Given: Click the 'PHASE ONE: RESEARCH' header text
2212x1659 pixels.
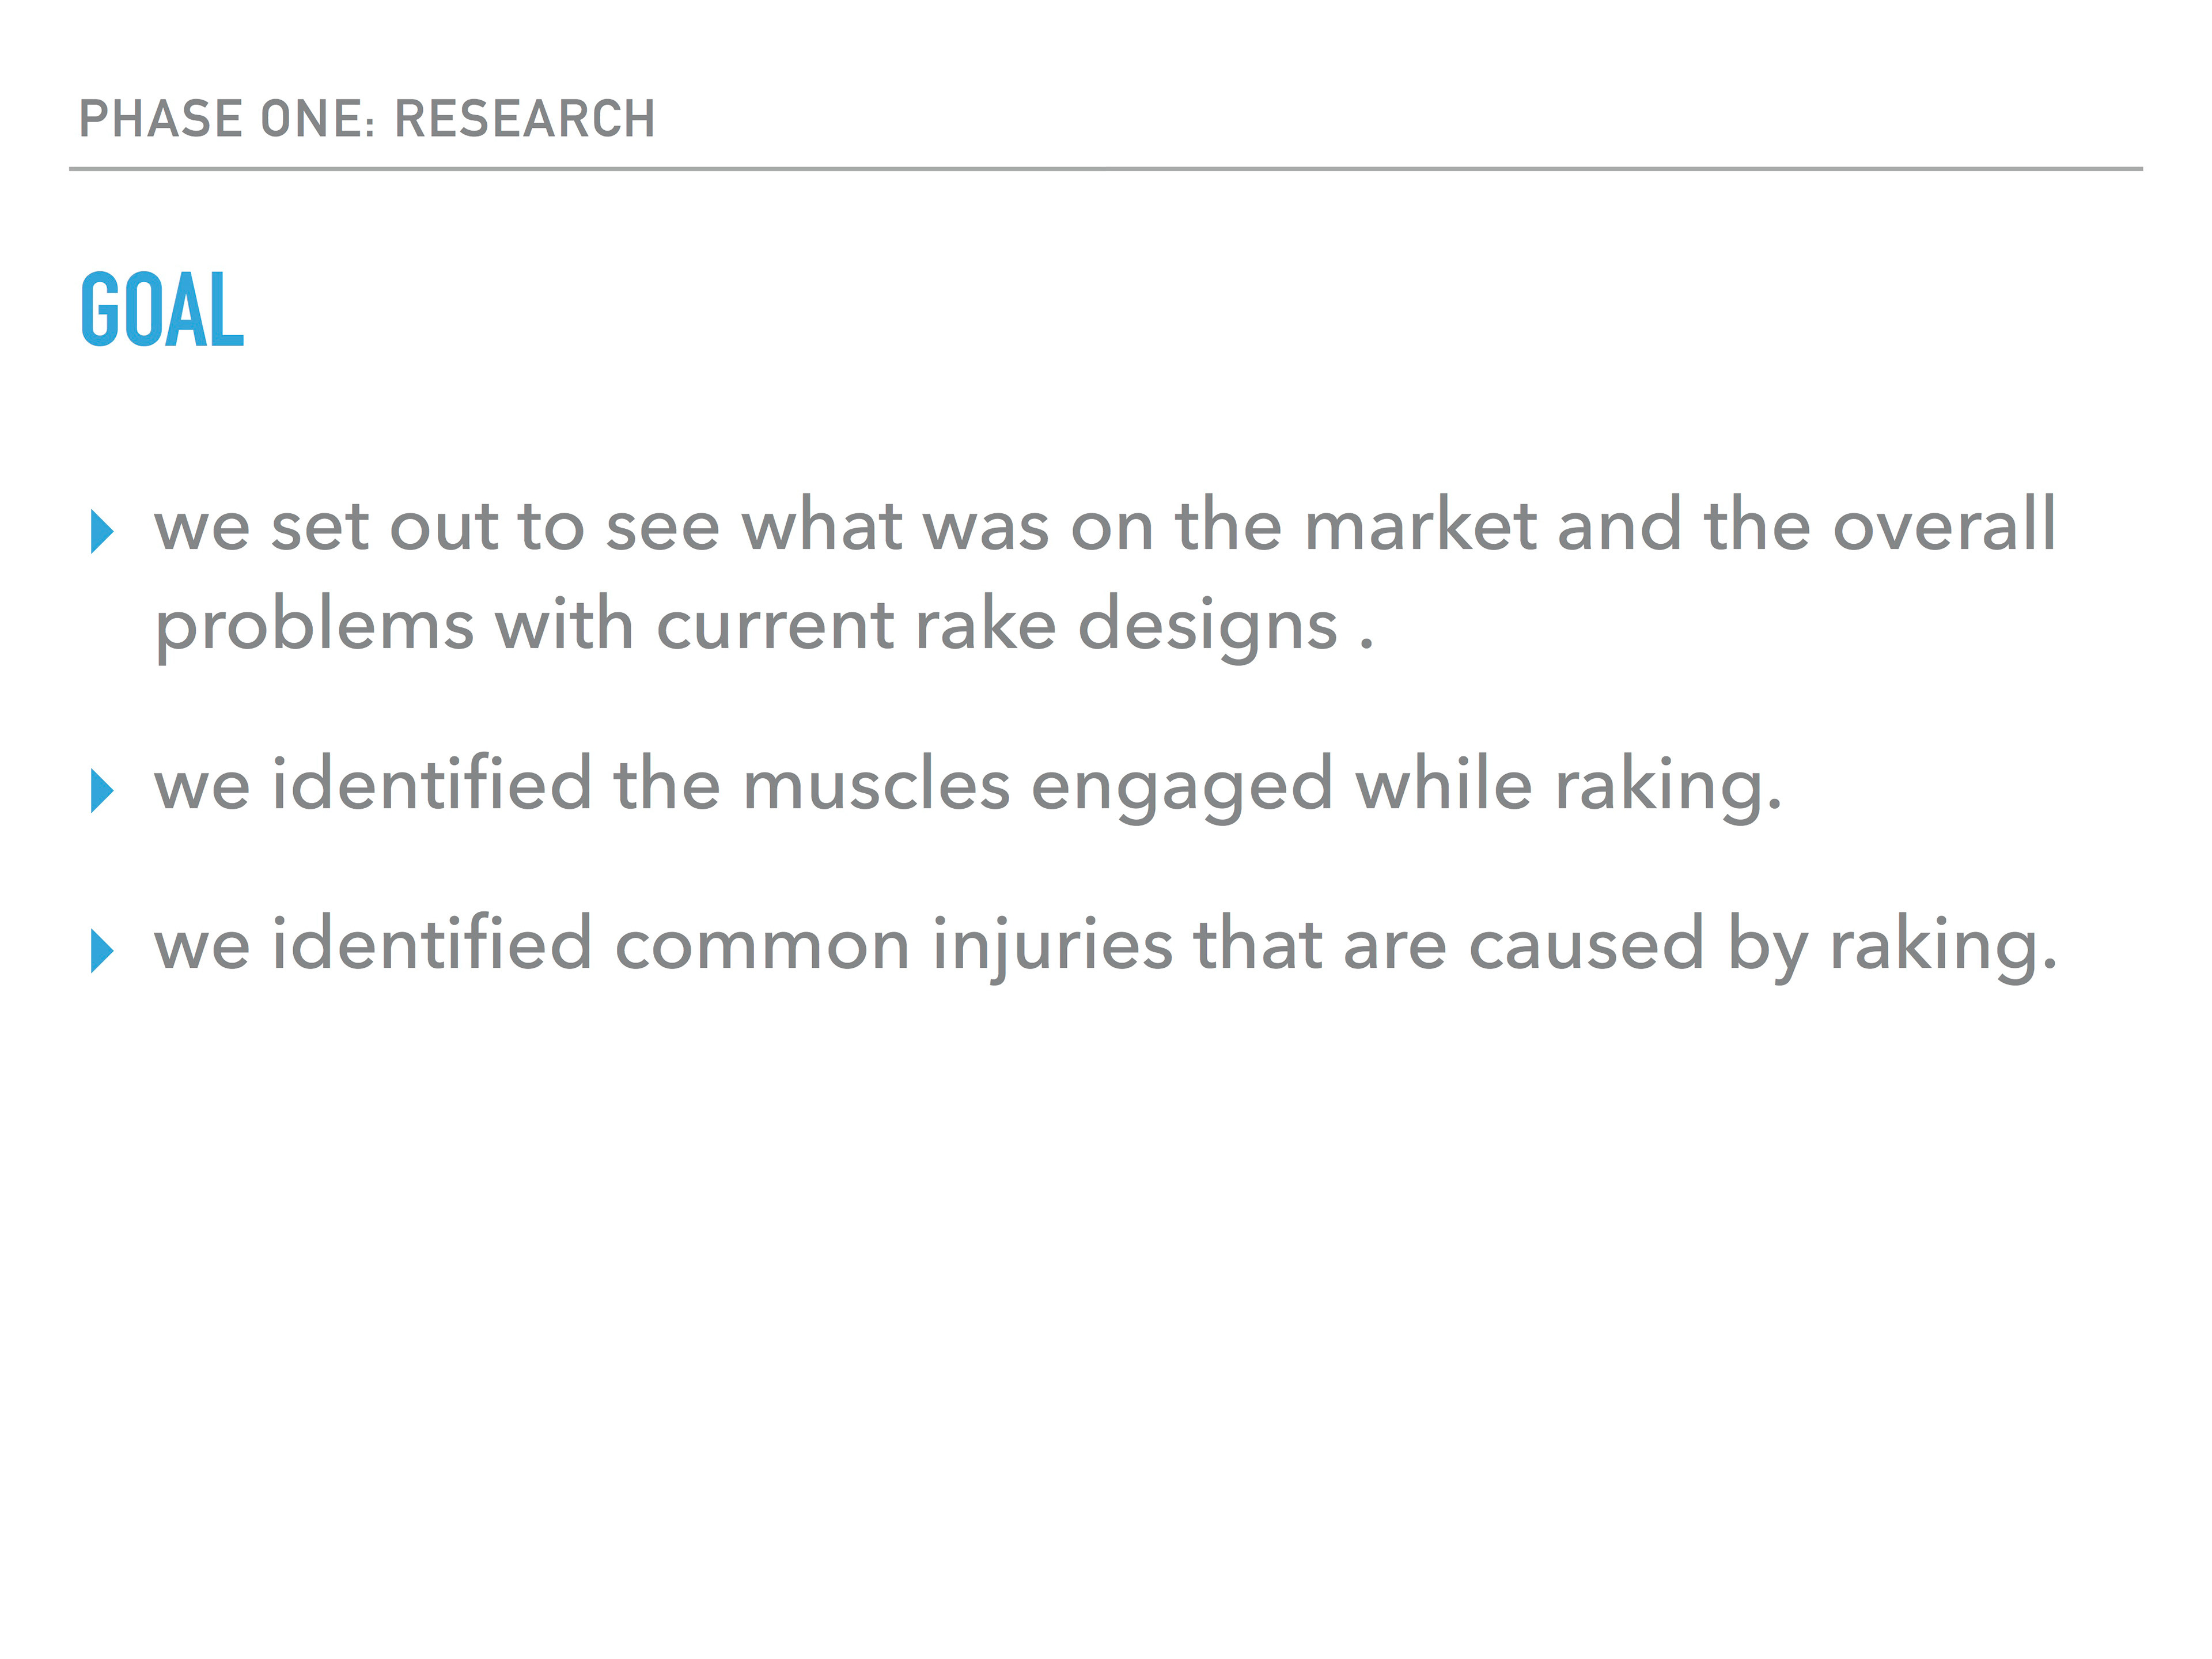Looking at the screenshot, I should click(x=367, y=119).
